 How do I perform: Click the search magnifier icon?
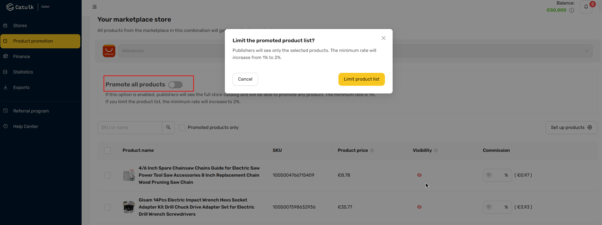pyautogui.click(x=168, y=128)
